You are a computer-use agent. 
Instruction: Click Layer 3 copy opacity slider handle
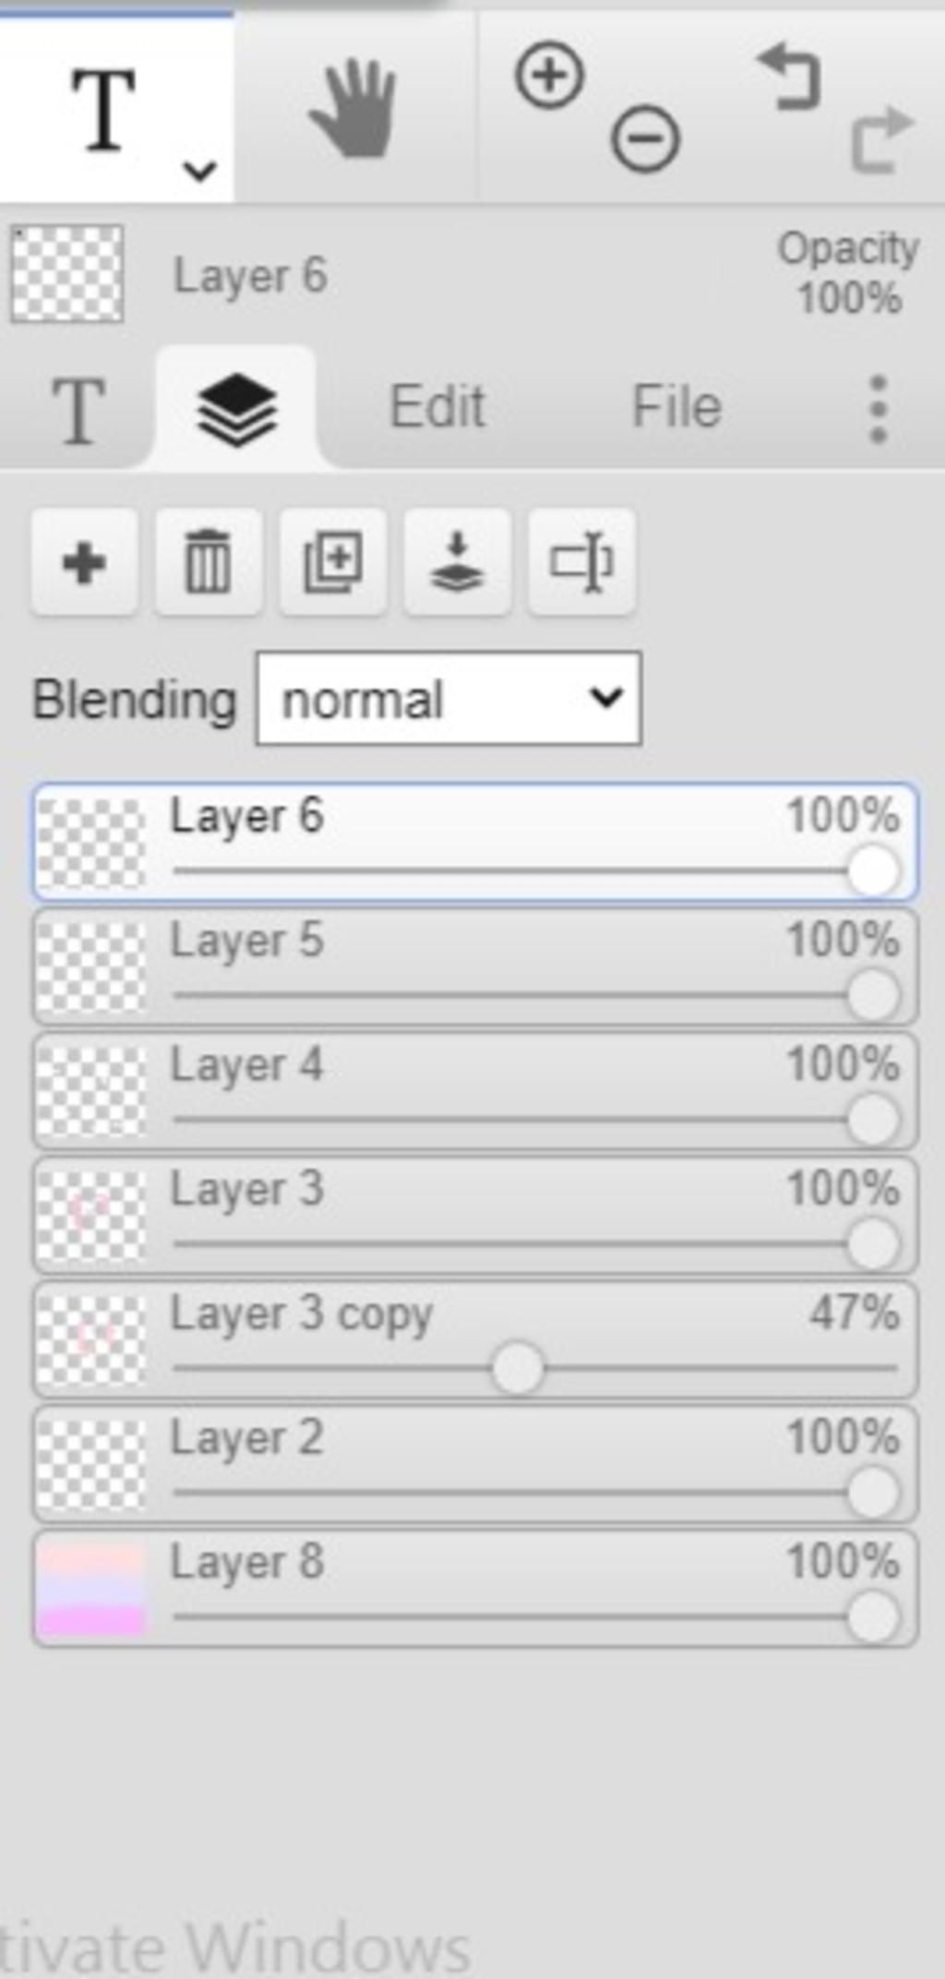click(x=518, y=1369)
